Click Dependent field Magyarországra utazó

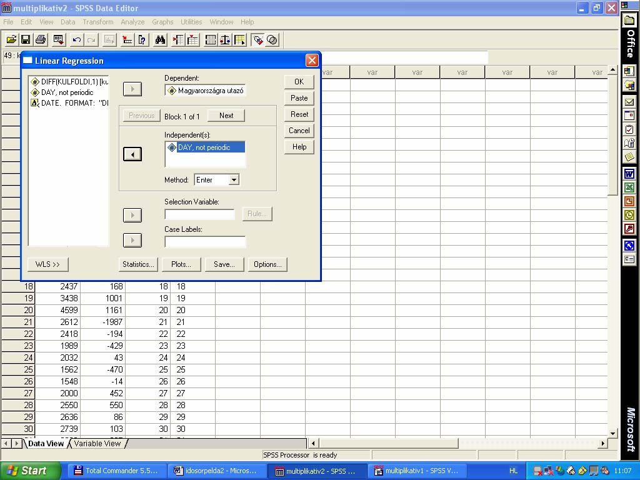tap(205, 90)
